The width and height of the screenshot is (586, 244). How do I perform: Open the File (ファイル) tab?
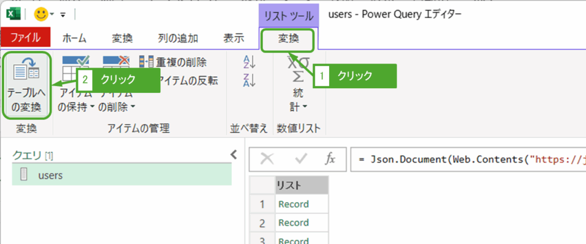click(25, 38)
